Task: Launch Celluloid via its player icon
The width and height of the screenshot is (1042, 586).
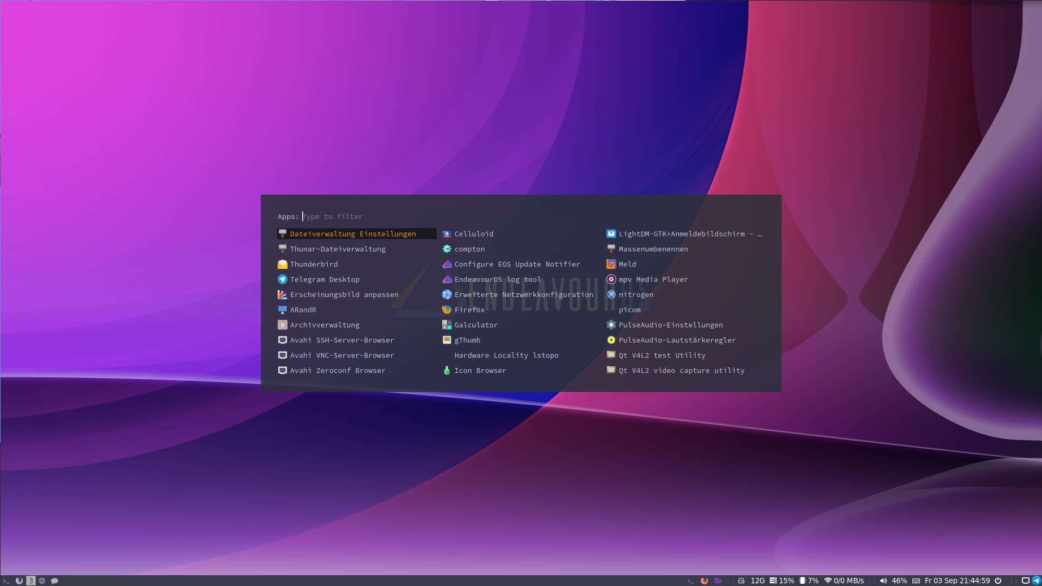Action: 447,234
